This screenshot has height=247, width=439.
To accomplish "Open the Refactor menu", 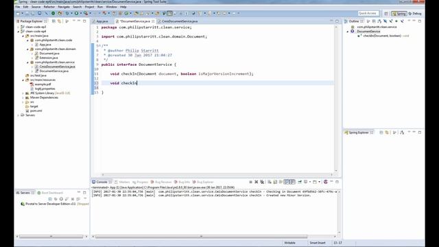I will tap(49, 7).
